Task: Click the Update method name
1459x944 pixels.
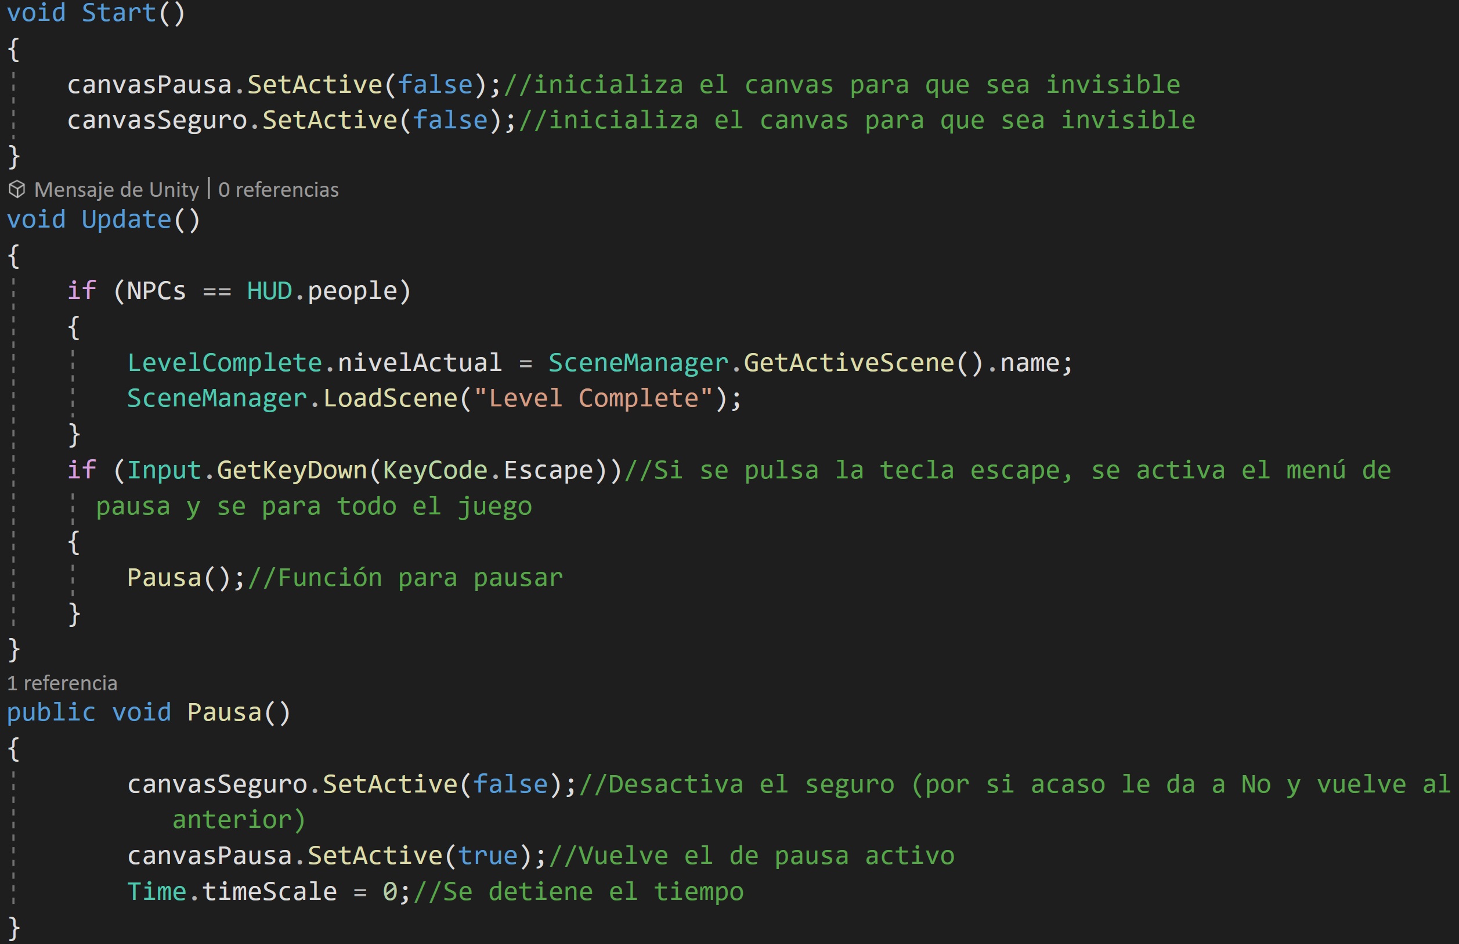Action: (x=127, y=220)
